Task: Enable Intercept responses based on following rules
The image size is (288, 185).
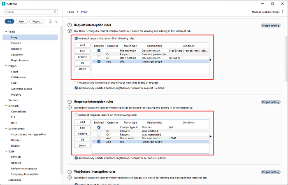Action: click(76, 115)
